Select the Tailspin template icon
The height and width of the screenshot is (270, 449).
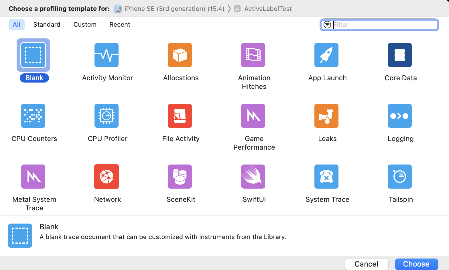click(400, 177)
